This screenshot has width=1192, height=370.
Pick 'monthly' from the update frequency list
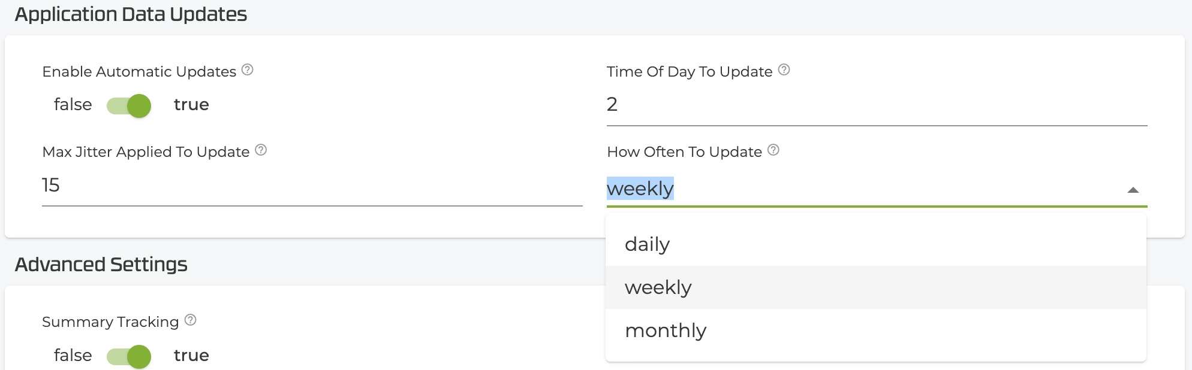pyautogui.click(x=666, y=330)
